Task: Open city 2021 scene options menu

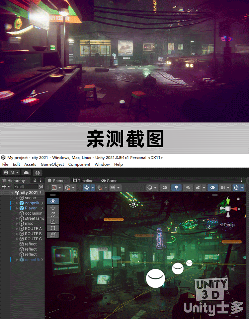Action: tap(41, 193)
